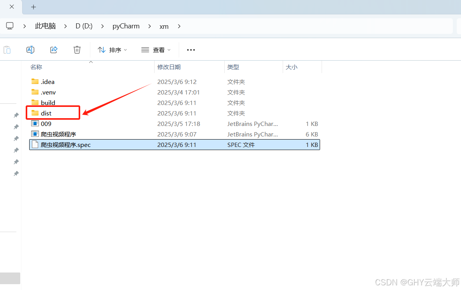Select the build folder icon

click(x=35, y=103)
